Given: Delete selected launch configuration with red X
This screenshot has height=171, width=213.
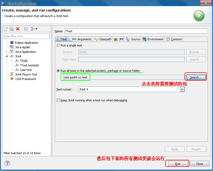Looking at the screenshot, I should tap(18, 29).
